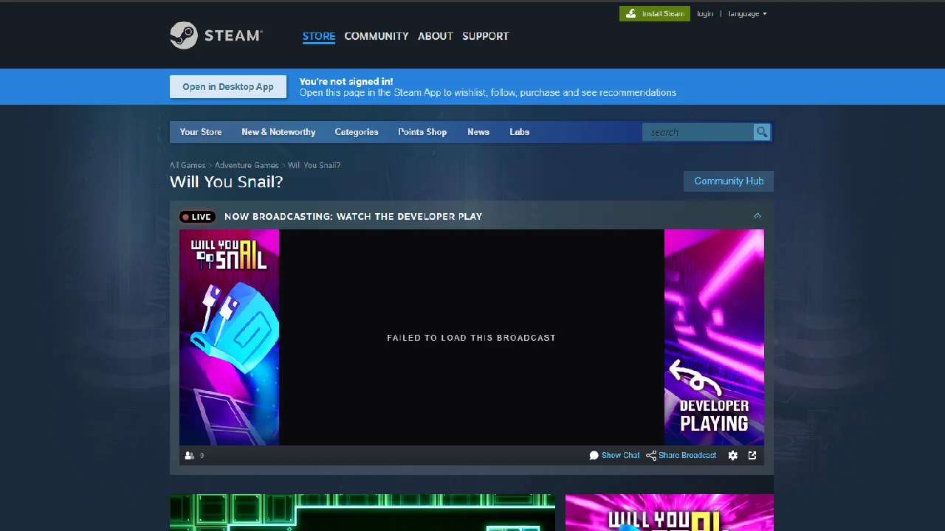Expand the New & Noteworthy menu
Screen dimensions: 945x531
[x=278, y=132]
